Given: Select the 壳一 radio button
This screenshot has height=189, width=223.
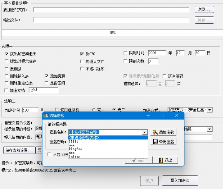Looking at the screenshot, I should 94,110.
